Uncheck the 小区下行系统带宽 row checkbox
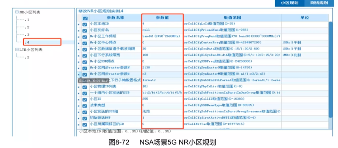 pos(85,56)
